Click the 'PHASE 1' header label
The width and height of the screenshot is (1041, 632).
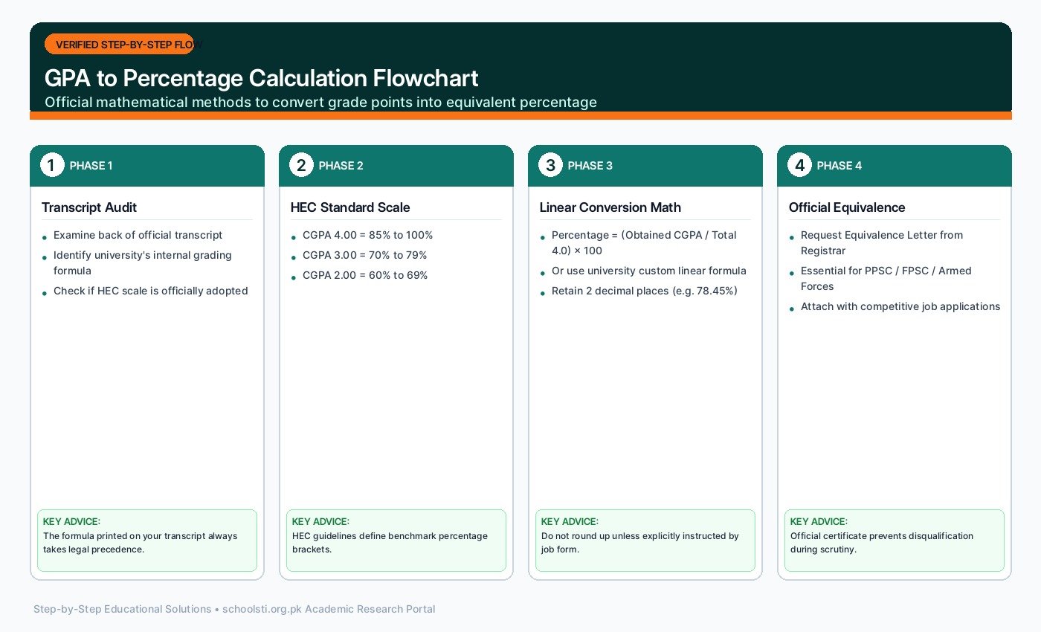91,166
